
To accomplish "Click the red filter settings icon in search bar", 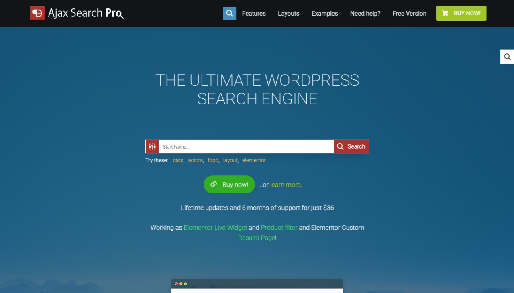I will pyautogui.click(x=152, y=146).
